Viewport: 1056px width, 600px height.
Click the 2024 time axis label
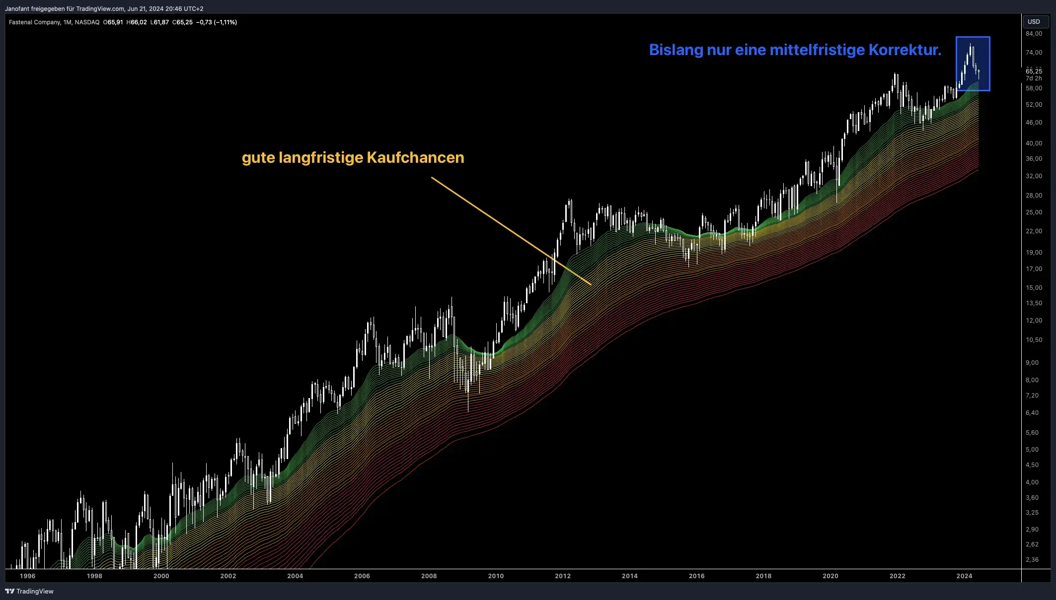(964, 576)
